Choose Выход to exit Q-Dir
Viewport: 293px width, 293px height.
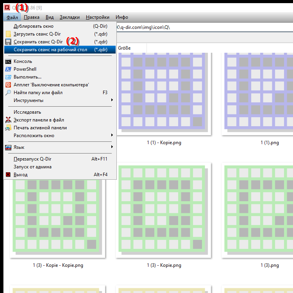(x=60, y=175)
